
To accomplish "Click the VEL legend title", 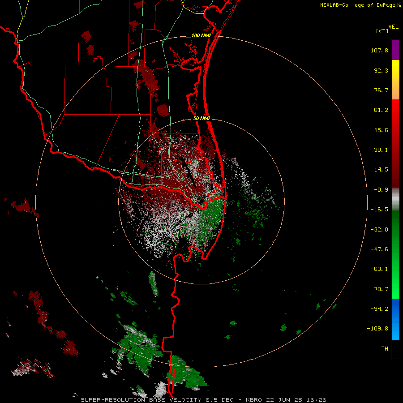I will click(393, 27).
